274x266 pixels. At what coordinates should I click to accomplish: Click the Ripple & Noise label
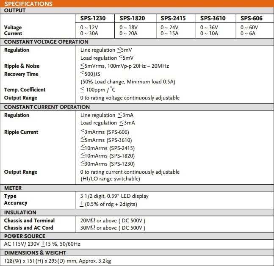point(22,66)
